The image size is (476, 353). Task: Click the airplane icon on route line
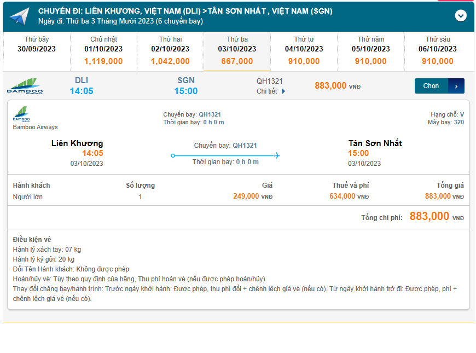277,155
